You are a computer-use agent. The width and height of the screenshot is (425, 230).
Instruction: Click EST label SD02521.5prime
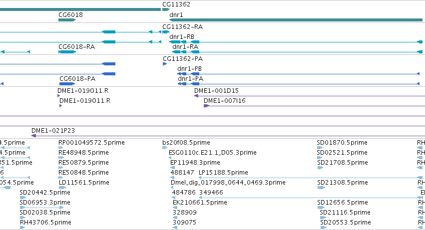point(342,152)
